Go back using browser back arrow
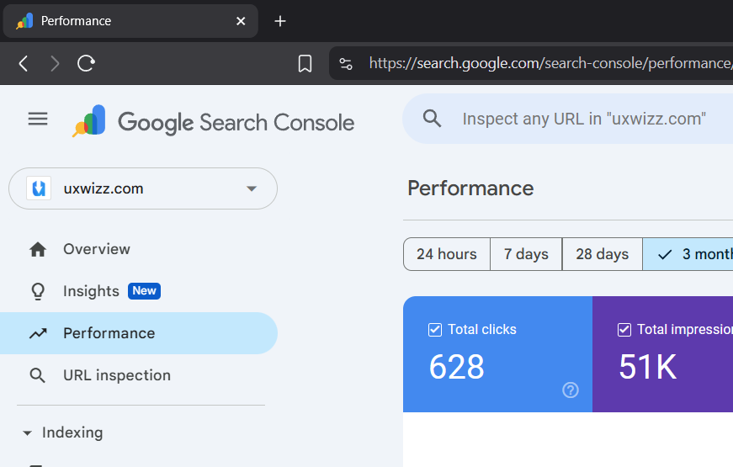This screenshot has height=467, width=733. pyautogui.click(x=24, y=63)
